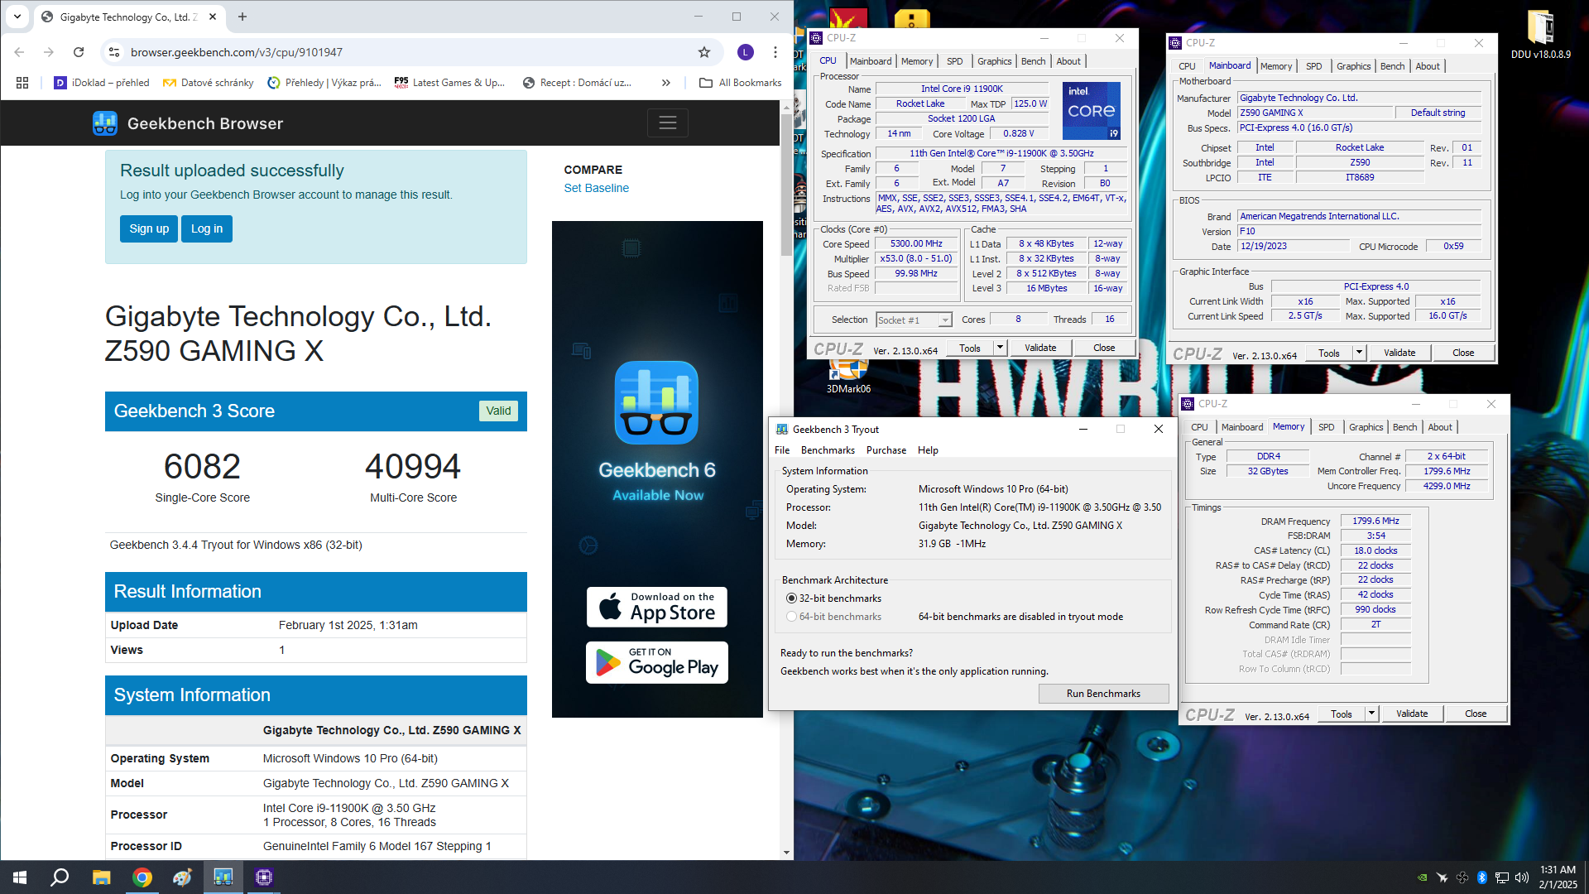The height and width of the screenshot is (894, 1589).
Task: Expand hidden bookmarks chevron
Action: (666, 83)
